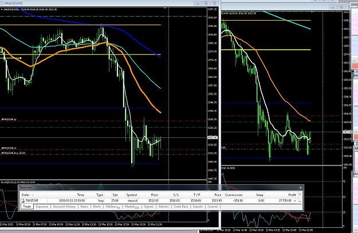This screenshot has width=358, height=233.
Task: Click the stop loss value 1516.03
Action: click(174, 200)
